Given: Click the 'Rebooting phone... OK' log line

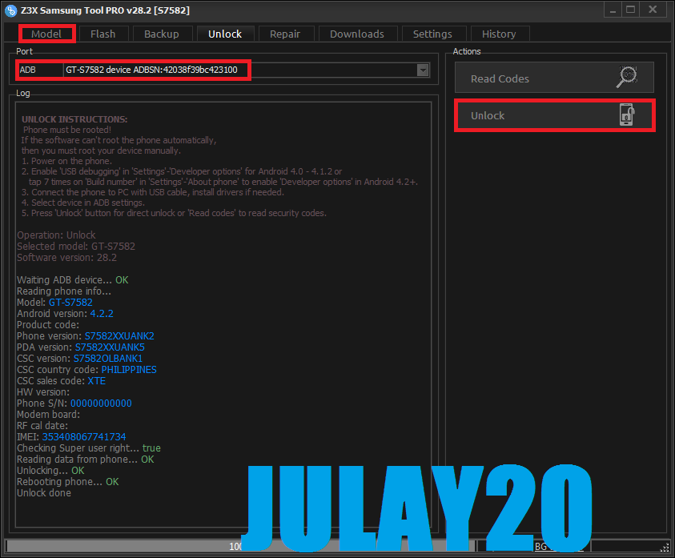Looking at the screenshot, I should [x=67, y=482].
